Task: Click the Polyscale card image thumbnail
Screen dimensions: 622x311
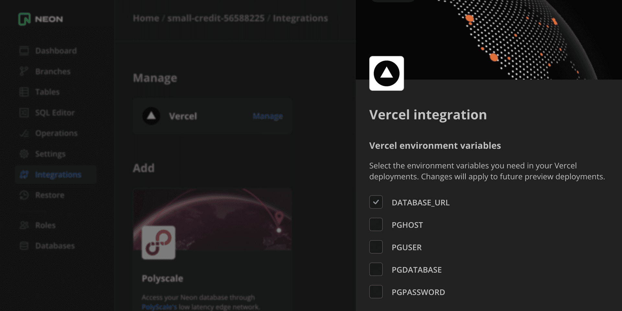Action: (212, 219)
